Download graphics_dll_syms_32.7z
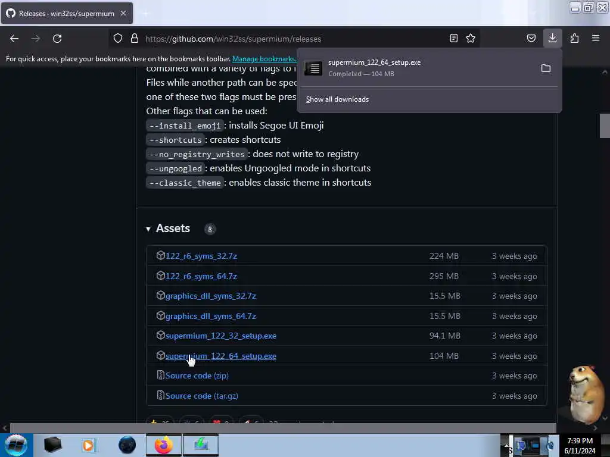 click(210, 296)
